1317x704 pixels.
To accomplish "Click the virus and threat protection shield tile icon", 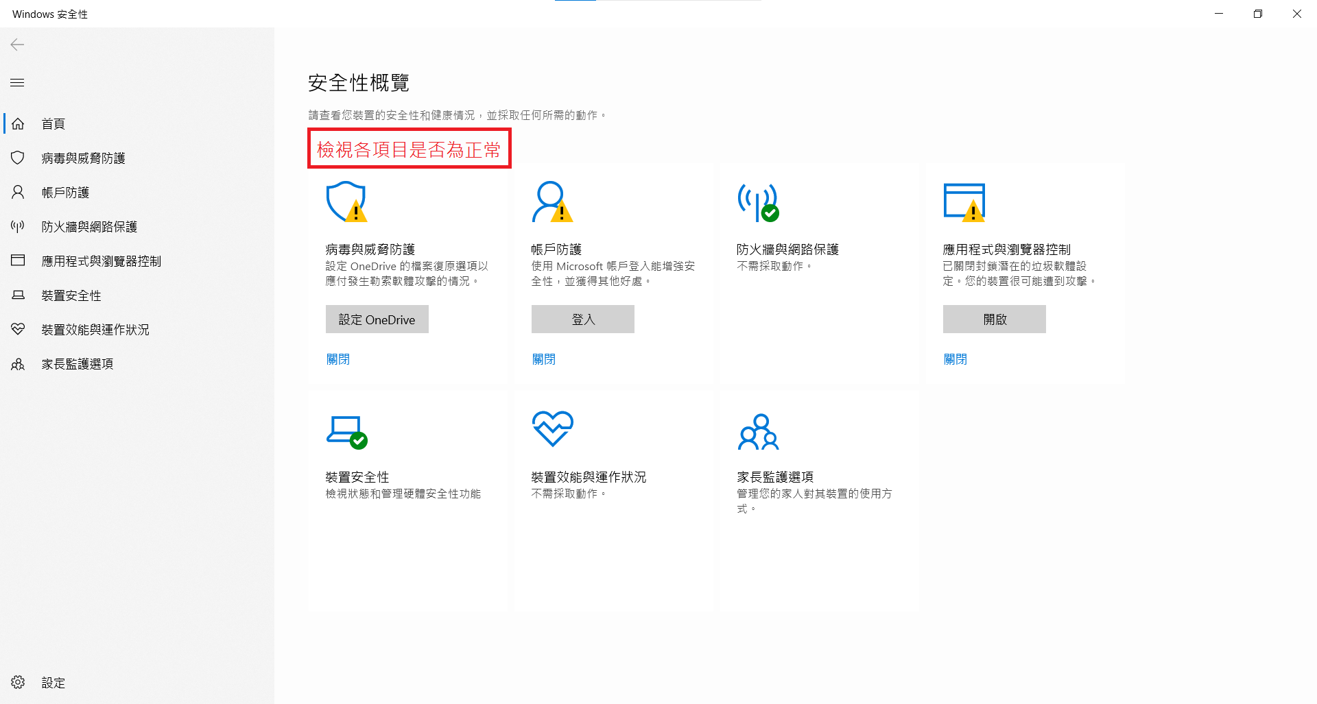I will [x=346, y=202].
